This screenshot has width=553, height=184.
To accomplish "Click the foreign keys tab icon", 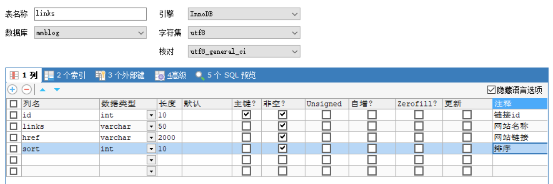I will (x=100, y=75).
